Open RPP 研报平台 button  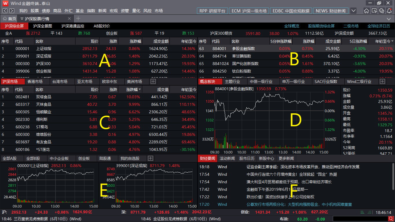[x=212, y=11]
